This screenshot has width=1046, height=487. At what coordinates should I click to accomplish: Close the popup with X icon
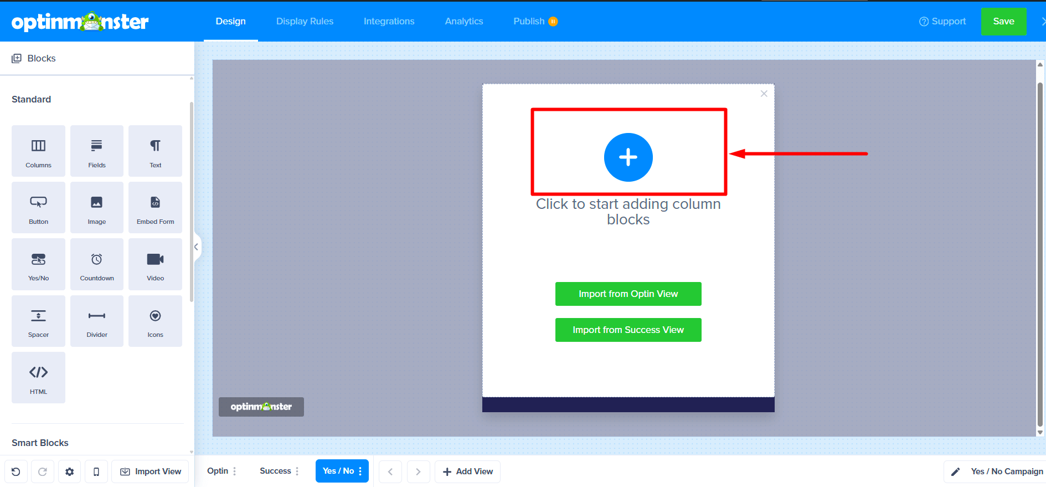click(764, 94)
